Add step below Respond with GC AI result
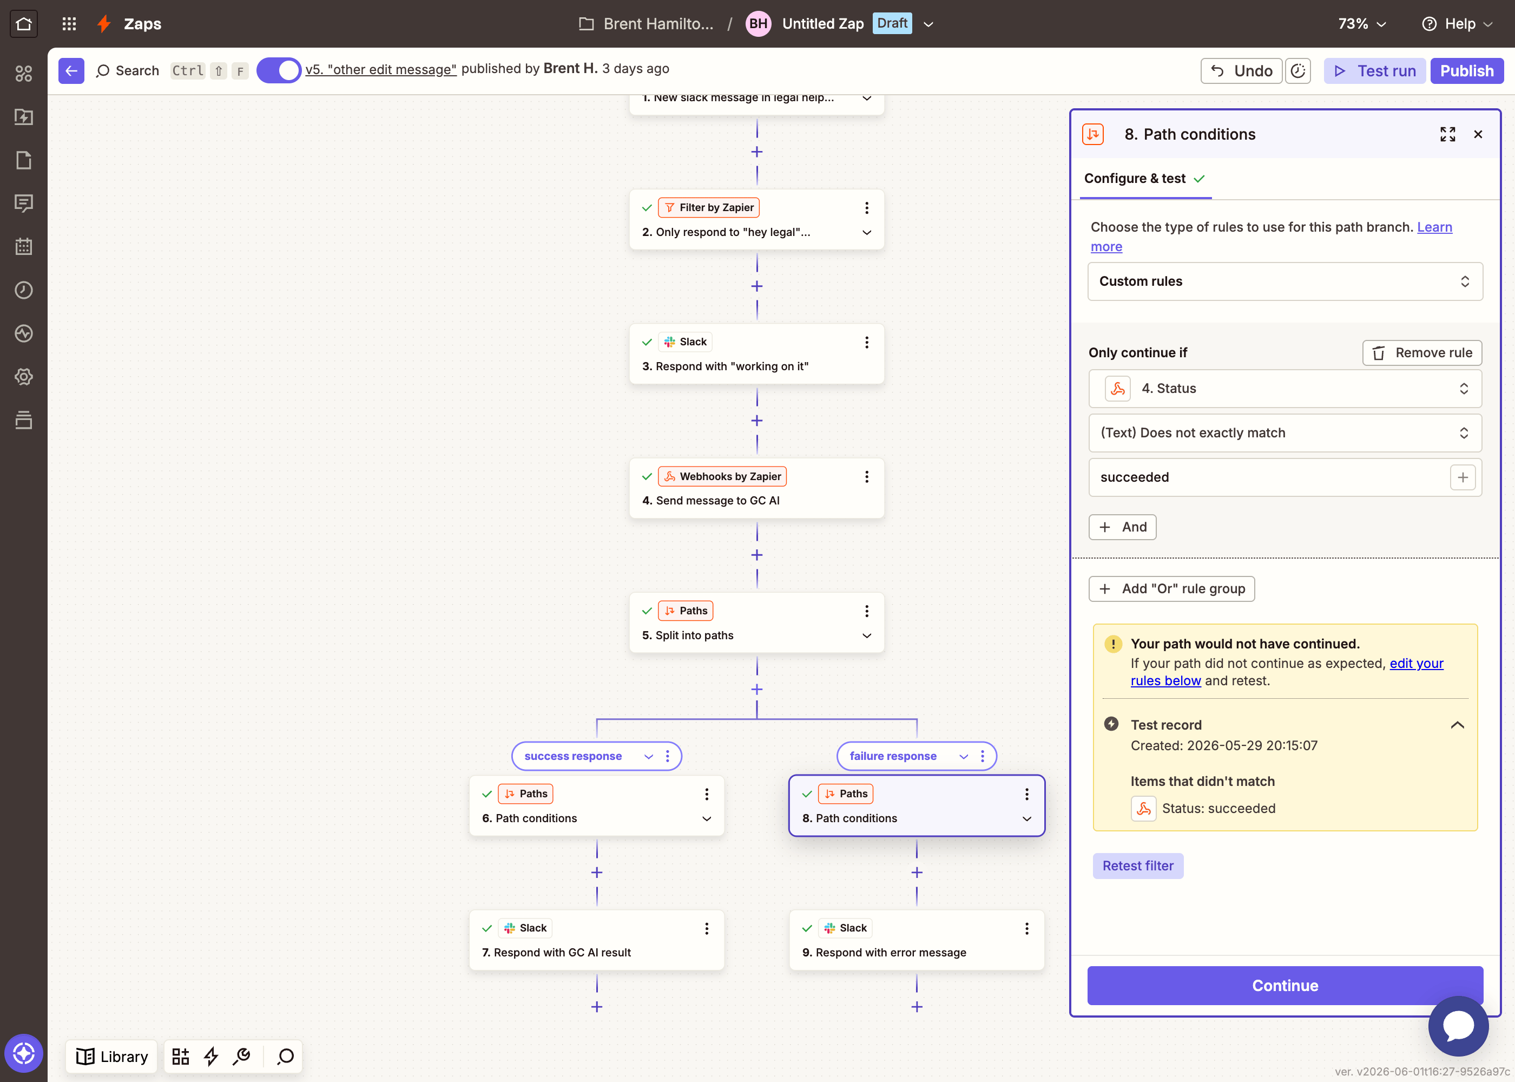The image size is (1515, 1082). [597, 1007]
